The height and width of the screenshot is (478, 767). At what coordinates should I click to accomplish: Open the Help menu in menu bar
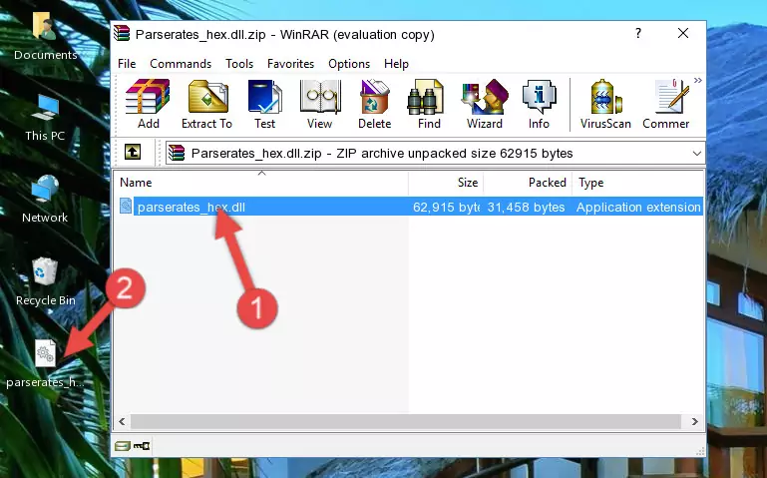[396, 64]
